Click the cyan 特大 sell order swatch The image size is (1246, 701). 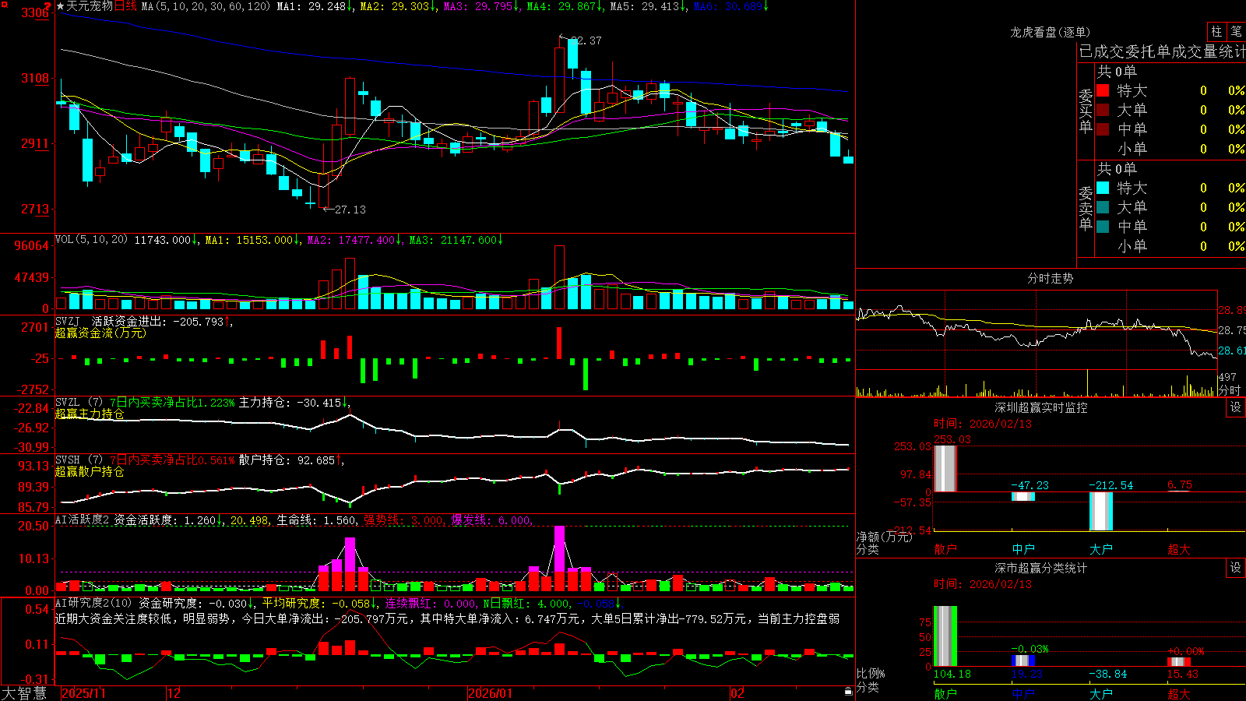pos(1103,188)
